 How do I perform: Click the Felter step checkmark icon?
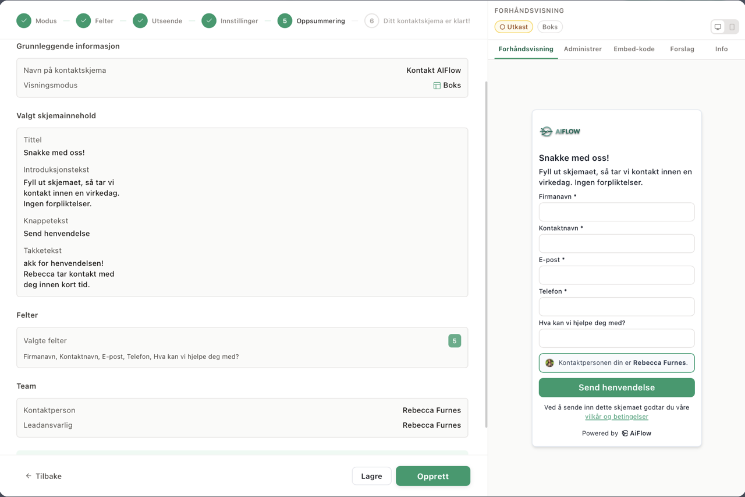click(x=83, y=21)
